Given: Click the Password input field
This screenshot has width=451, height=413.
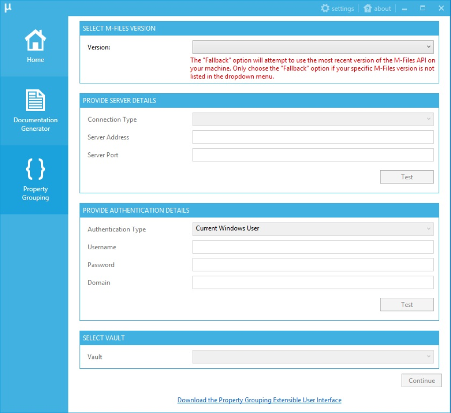Looking at the screenshot, I should (x=313, y=265).
